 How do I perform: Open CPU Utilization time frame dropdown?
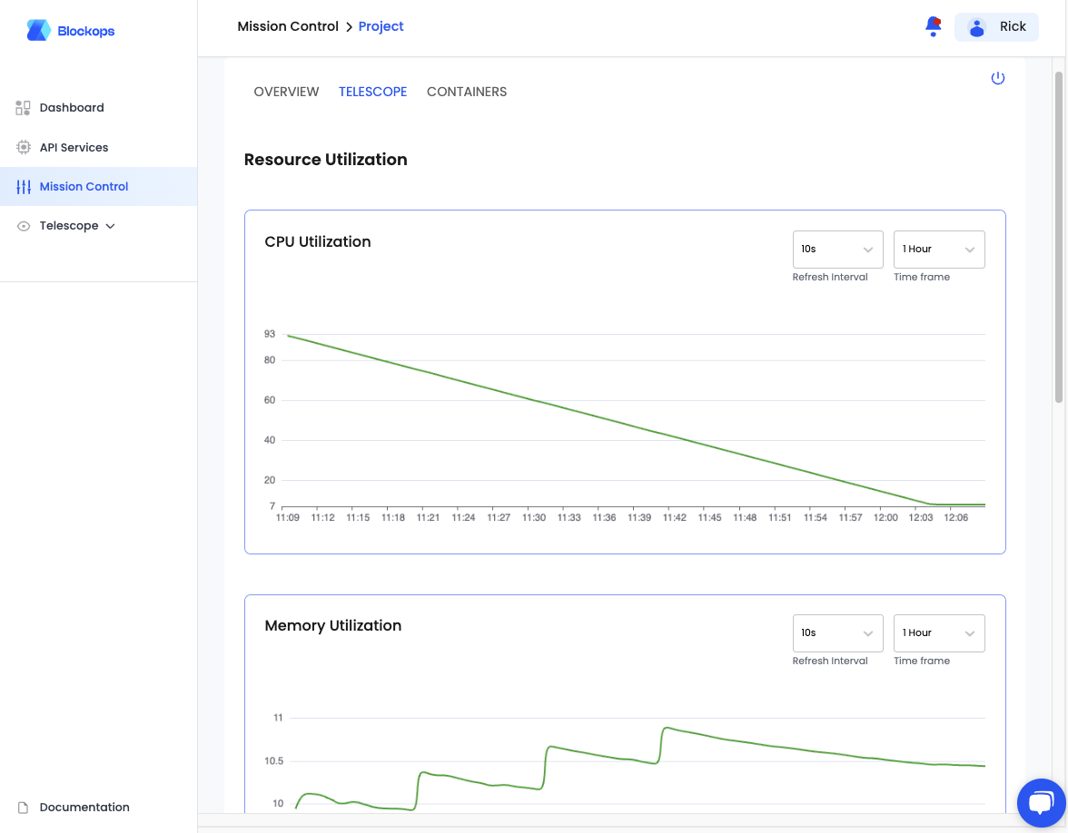point(939,249)
